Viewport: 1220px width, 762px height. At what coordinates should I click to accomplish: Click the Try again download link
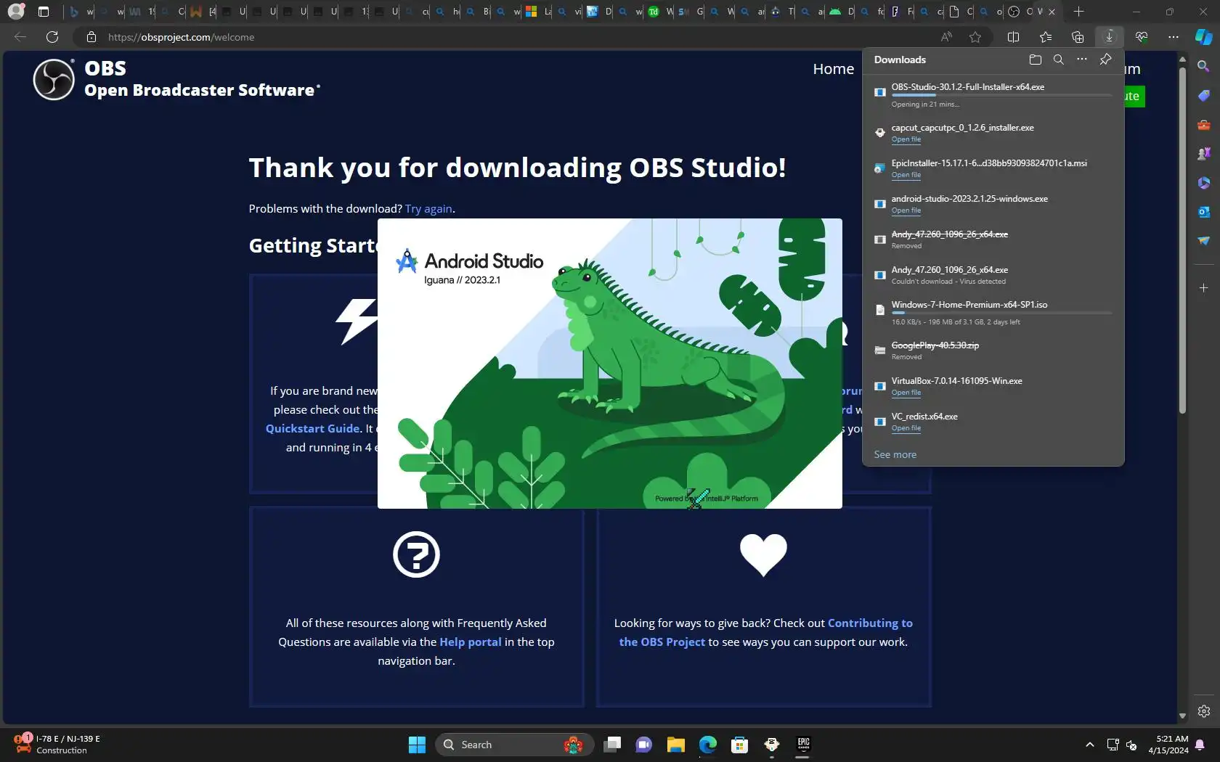[428, 209]
